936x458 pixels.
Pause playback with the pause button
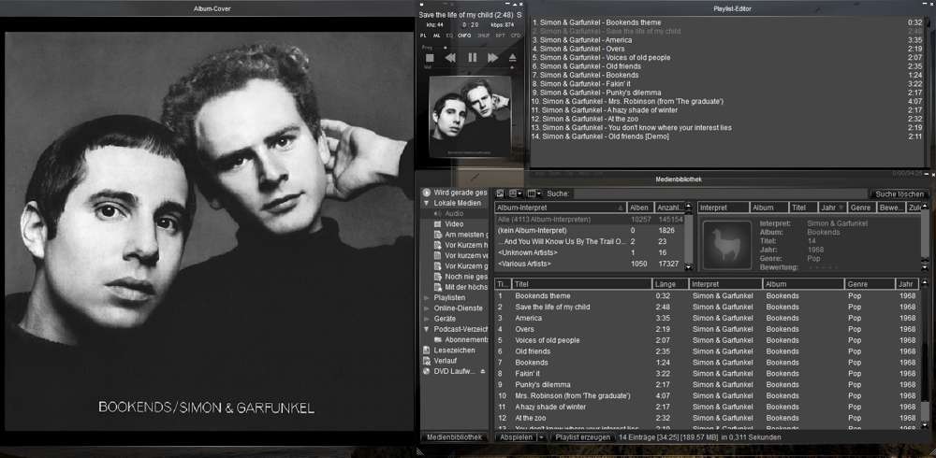[x=472, y=58]
